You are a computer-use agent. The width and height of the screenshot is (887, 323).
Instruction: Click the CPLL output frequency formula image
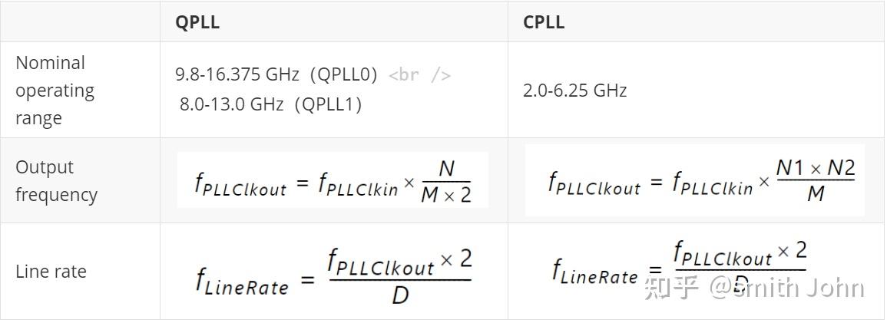[694, 181]
